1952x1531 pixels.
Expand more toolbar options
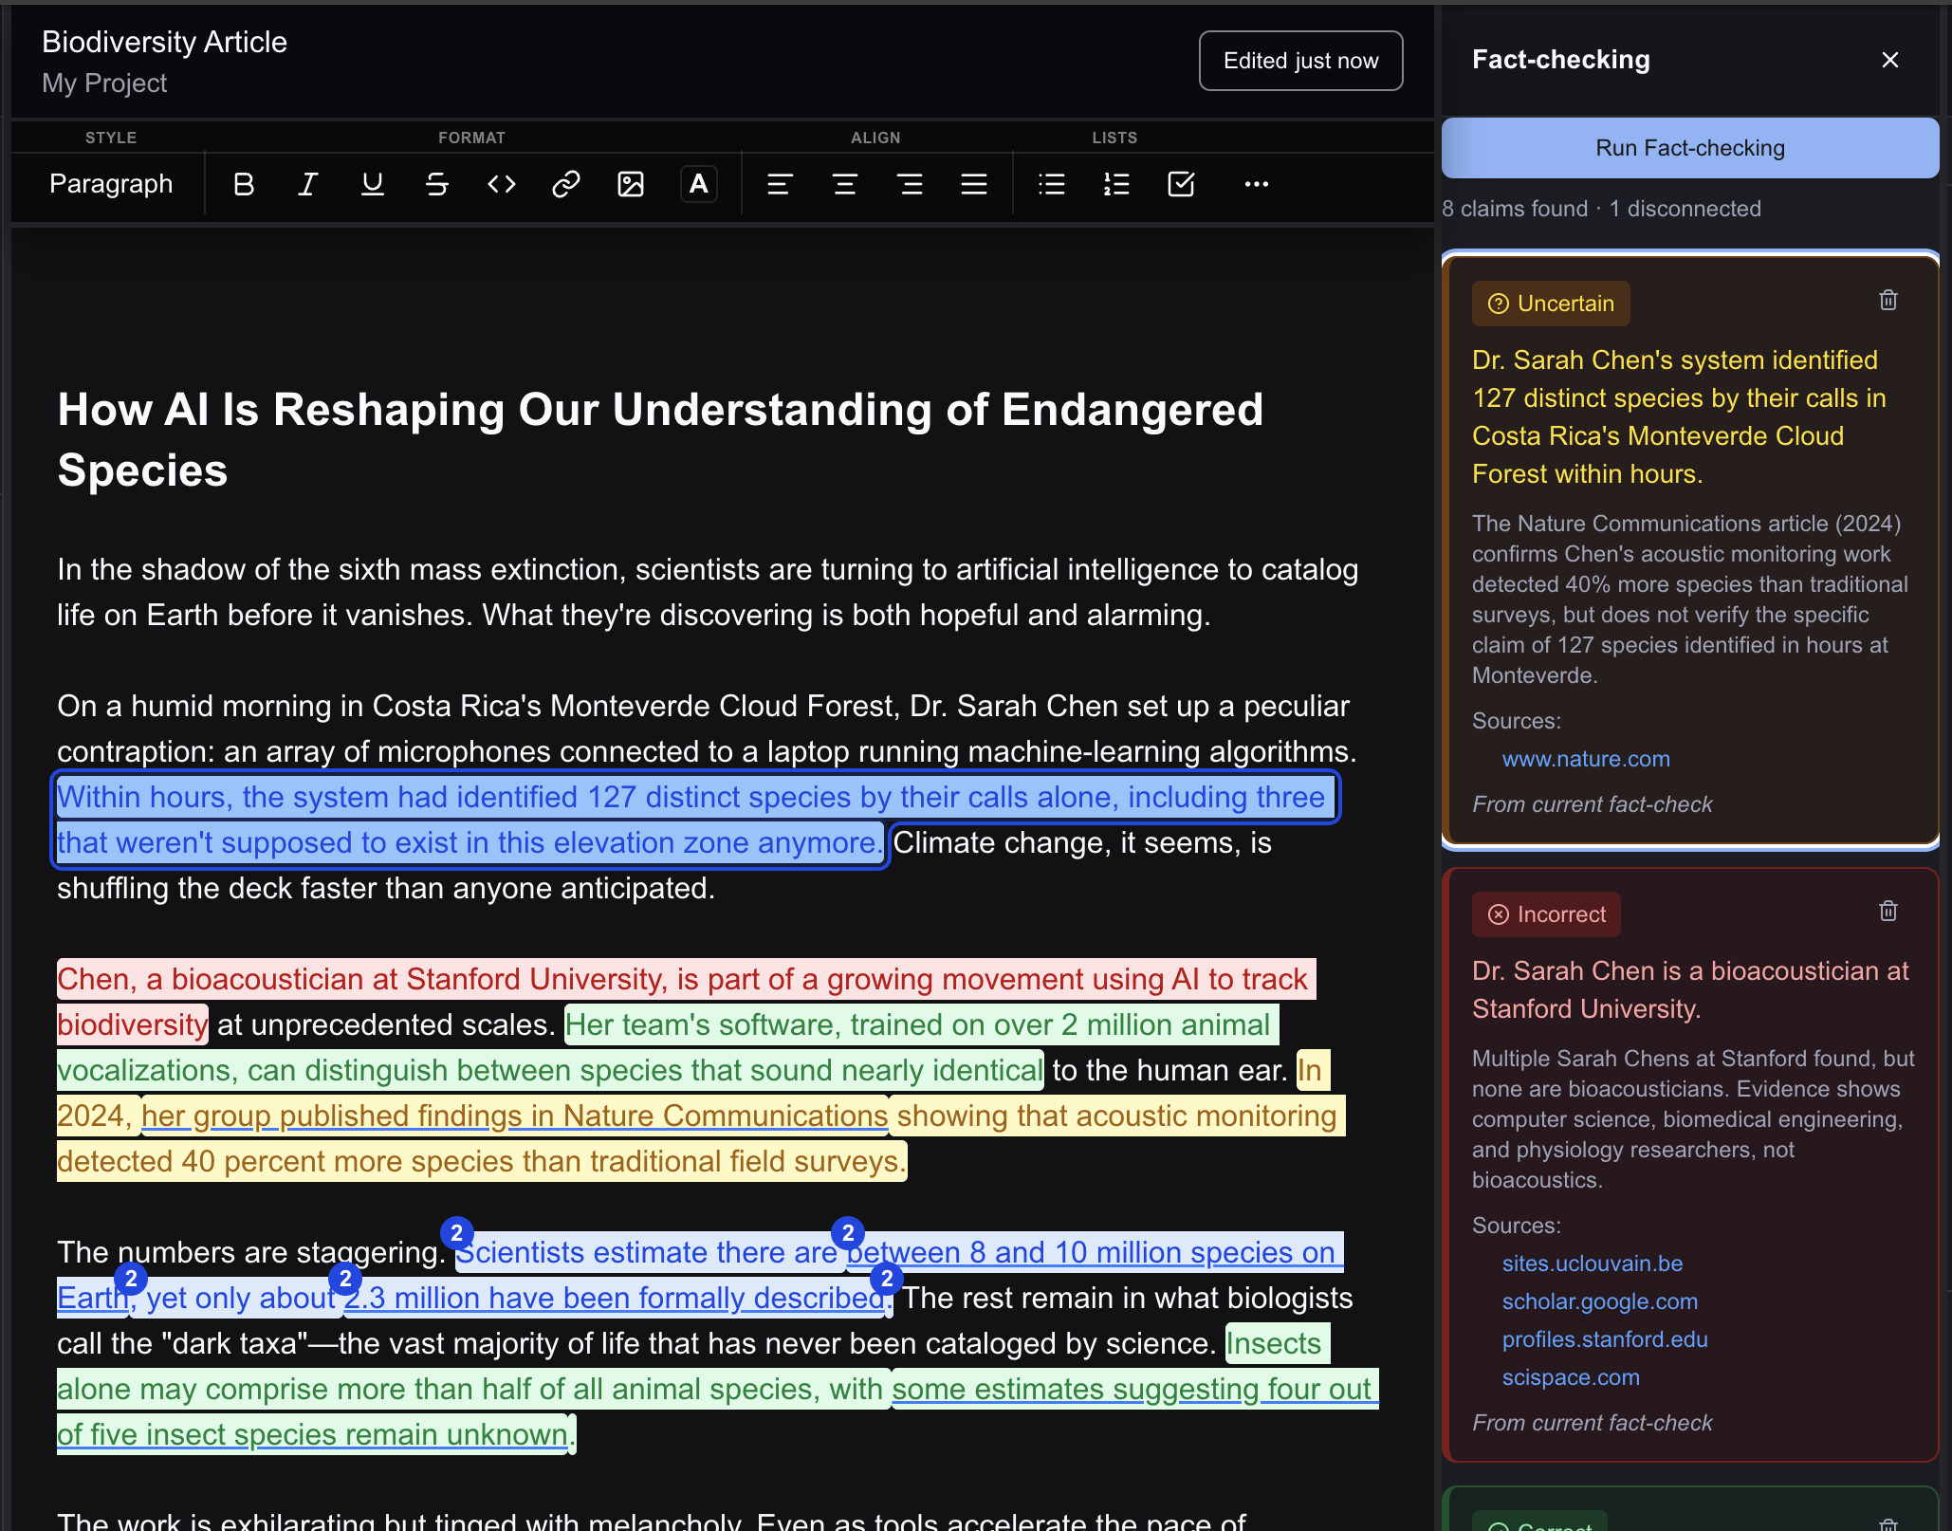tap(1256, 184)
